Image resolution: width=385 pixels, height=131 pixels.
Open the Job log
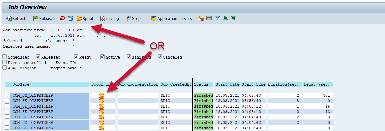(x=109, y=18)
